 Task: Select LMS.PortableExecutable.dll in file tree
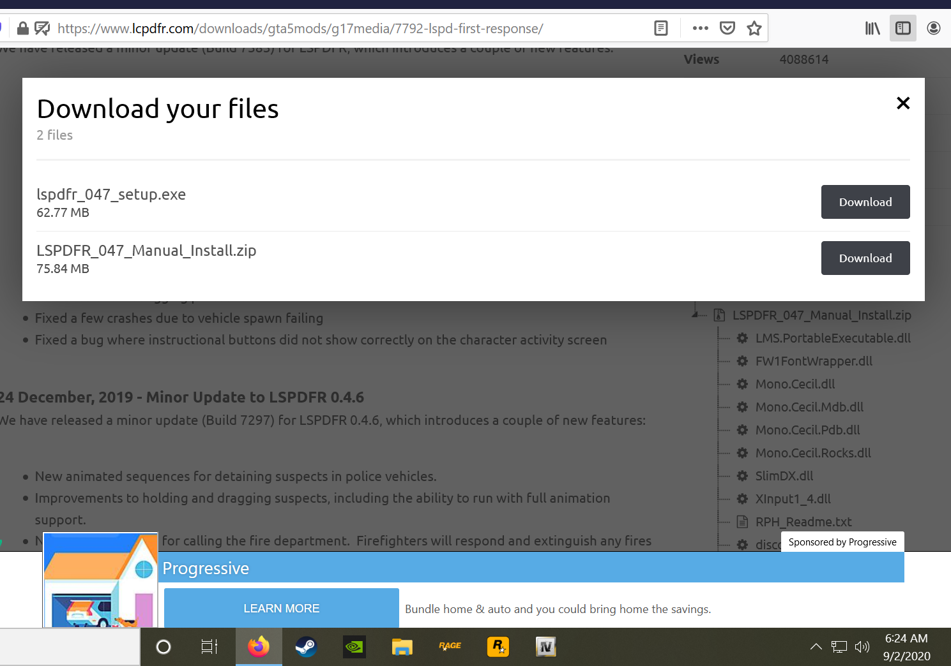pos(833,338)
